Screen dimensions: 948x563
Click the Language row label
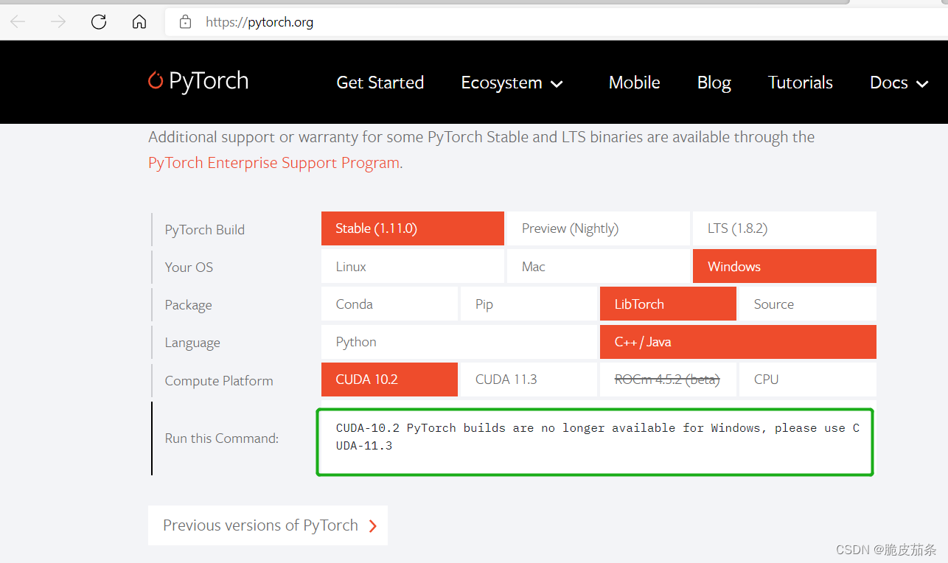[x=192, y=343]
